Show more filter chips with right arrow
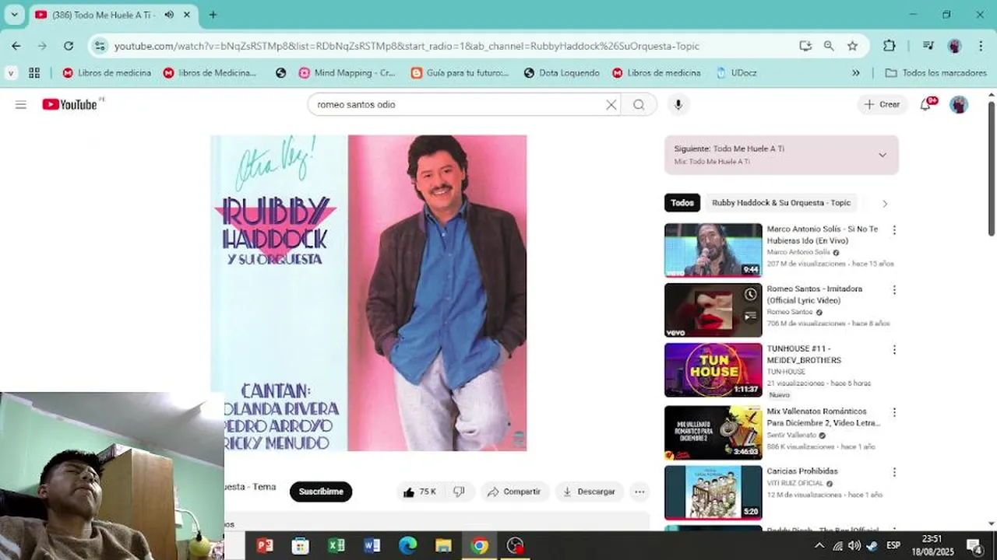 (884, 203)
